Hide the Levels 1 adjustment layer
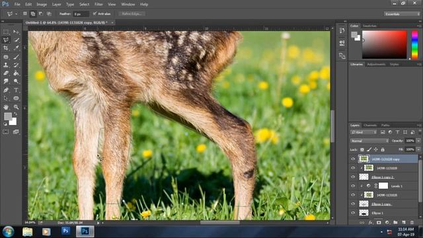Viewport: 423px width, 238px height. point(353,186)
